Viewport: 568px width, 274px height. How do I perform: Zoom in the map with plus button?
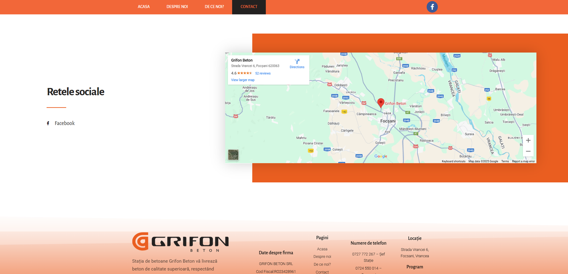[528, 140]
